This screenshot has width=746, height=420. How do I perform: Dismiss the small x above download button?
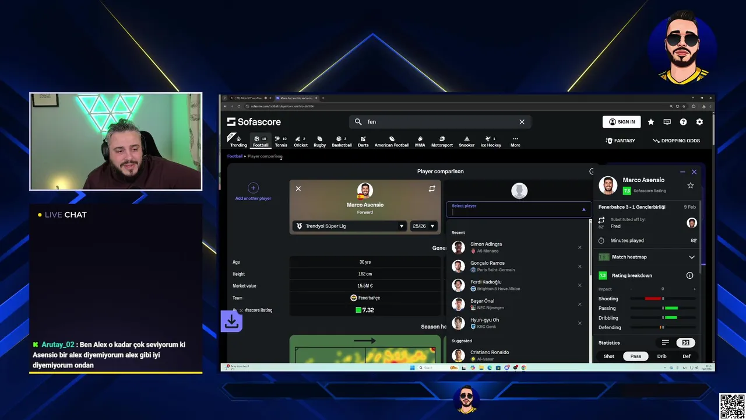click(x=241, y=310)
